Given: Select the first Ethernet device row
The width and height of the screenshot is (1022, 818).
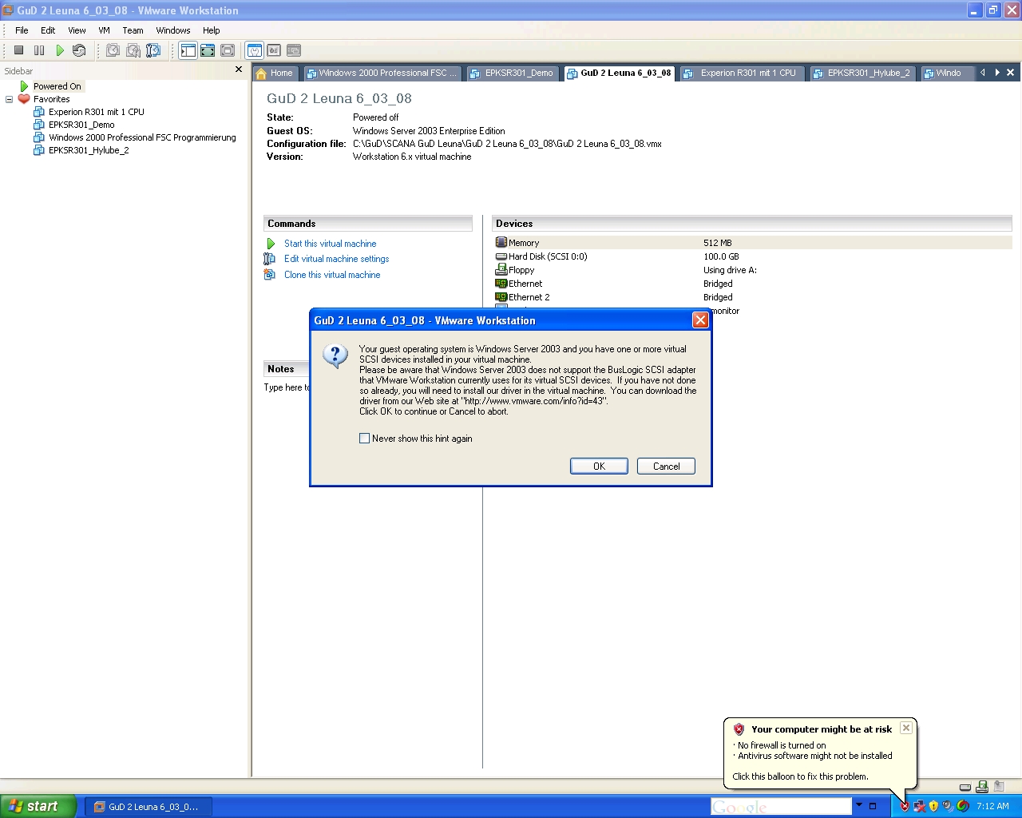Looking at the screenshot, I should tap(752, 284).
